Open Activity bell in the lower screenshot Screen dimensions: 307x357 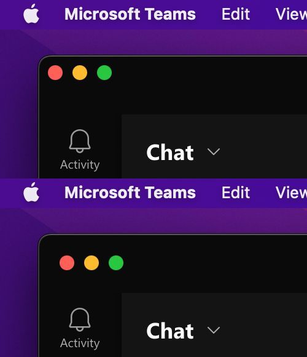click(80, 328)
